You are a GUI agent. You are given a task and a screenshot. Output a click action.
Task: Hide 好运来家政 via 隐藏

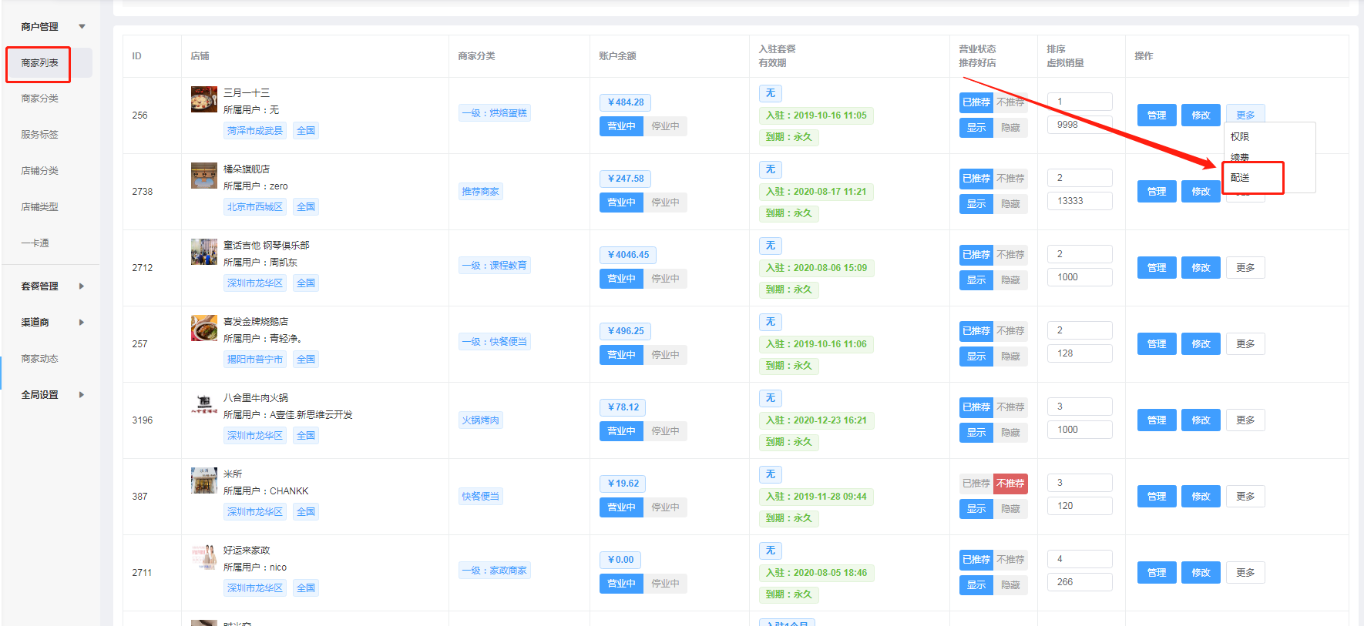[1010, 585]
